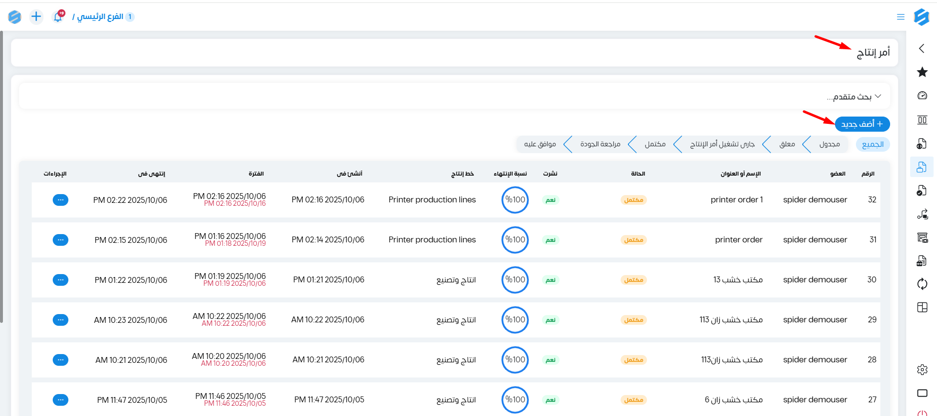
Task: Click the star favorites icon in sidebar
Action: 922,72
